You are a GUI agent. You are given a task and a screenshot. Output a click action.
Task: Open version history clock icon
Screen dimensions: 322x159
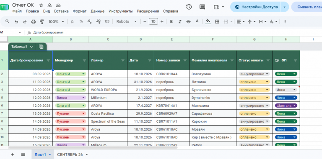coord(189,7)
